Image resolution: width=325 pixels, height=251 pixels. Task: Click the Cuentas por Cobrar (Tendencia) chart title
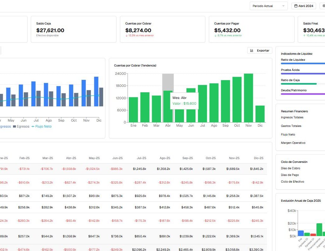tap(135, 66)
